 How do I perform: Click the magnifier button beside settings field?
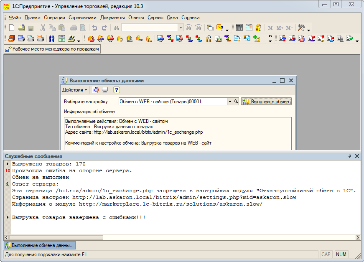point(236,102)
